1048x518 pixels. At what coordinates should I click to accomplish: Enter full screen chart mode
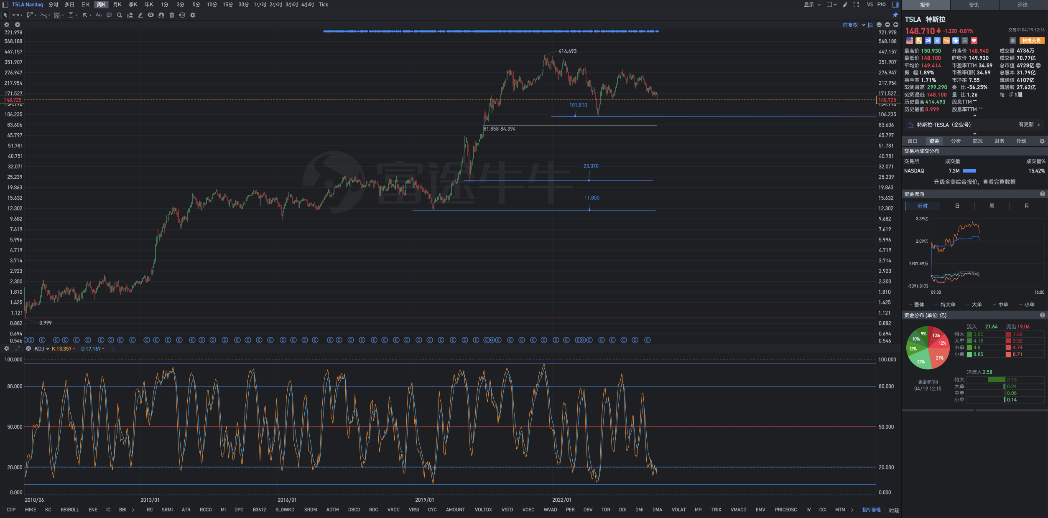(x=856, y=5)
